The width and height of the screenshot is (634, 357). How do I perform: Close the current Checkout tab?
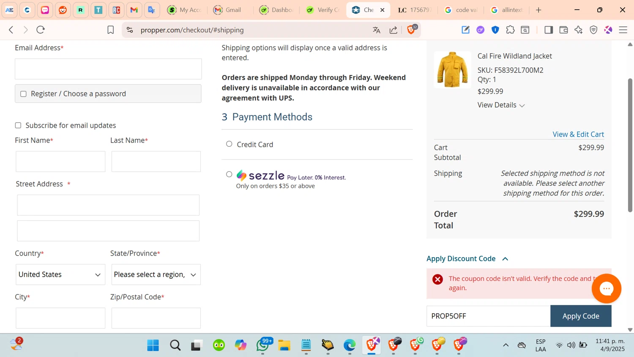(x=382, y=10)
